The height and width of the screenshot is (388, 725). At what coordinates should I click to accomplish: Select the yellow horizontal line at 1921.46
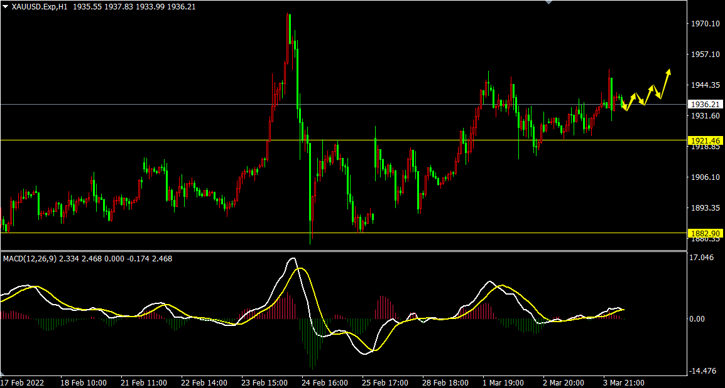(x=344, y=140)
